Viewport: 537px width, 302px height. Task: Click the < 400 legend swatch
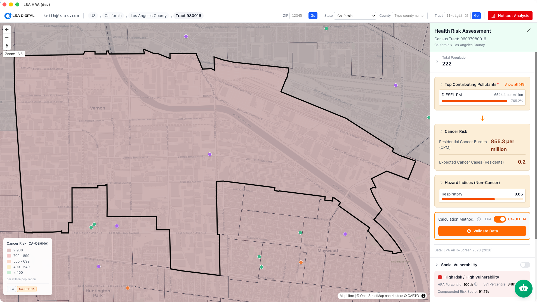coord(9,273)
